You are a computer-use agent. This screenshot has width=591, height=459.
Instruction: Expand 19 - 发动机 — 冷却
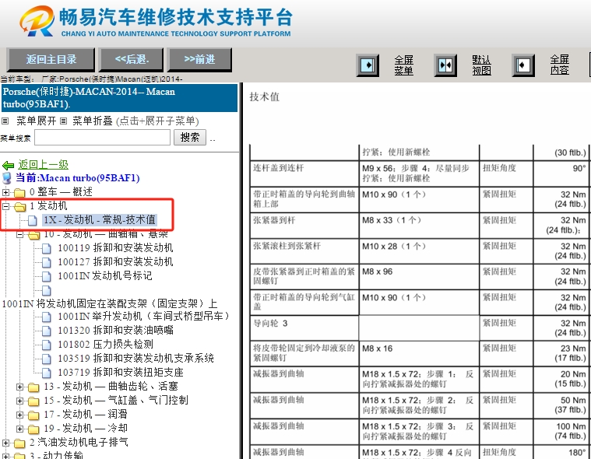pyautogui.click(x=19, y=429)
